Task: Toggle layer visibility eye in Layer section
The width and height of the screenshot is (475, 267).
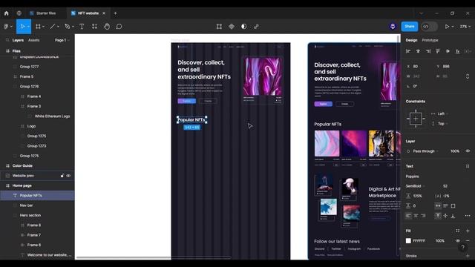Action: pos(468,151)
